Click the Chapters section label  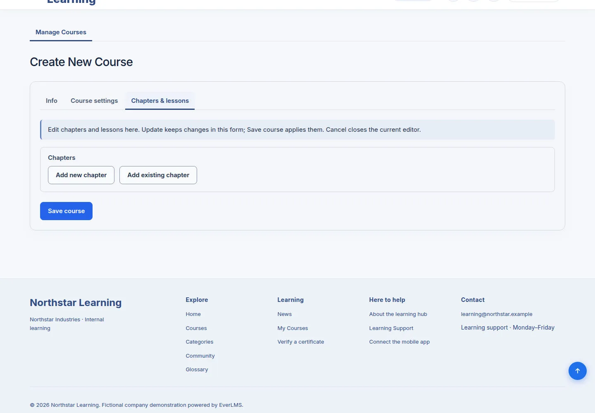(62, 158)
